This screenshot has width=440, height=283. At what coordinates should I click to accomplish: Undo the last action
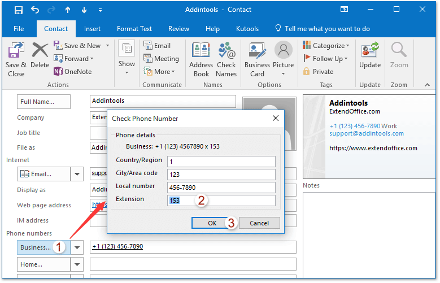click(x=35, y=10)
